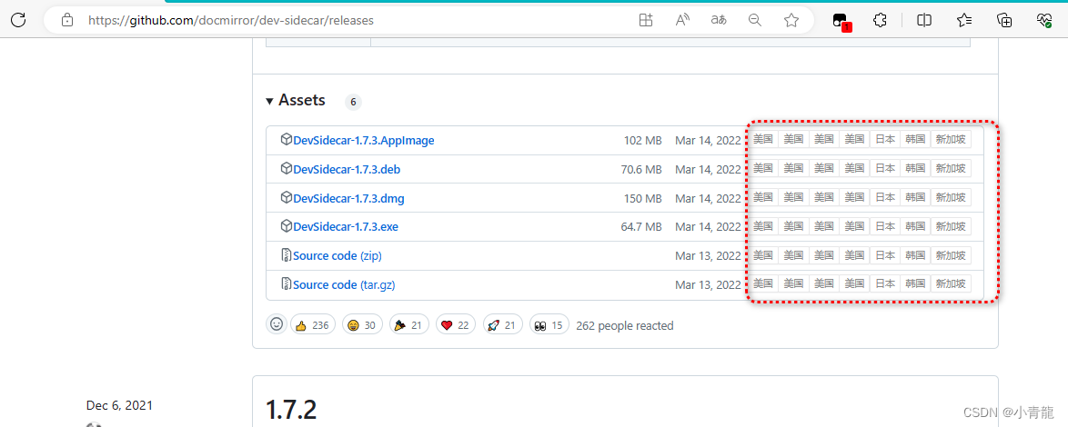Bookmark this page with the star icon
The height and width of the screenshot is (427, 1068).
[791, 20]
